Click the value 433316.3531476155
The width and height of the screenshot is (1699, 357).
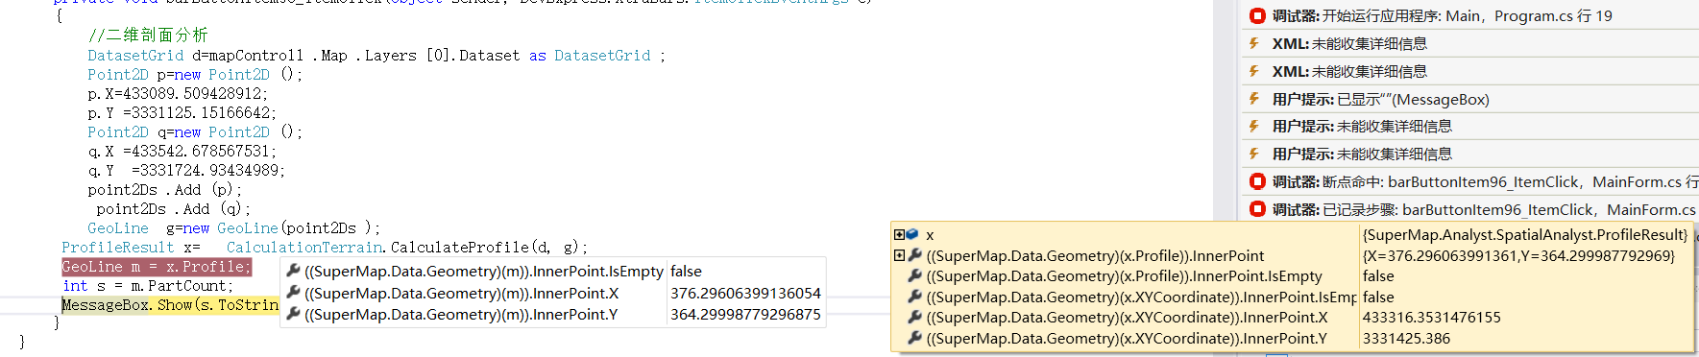tap(1431, 318)
